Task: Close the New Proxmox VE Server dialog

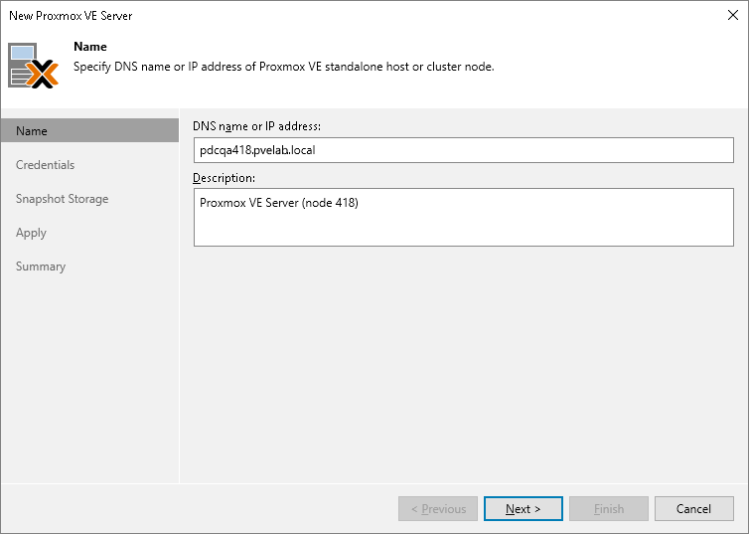Action: (733, 15)
